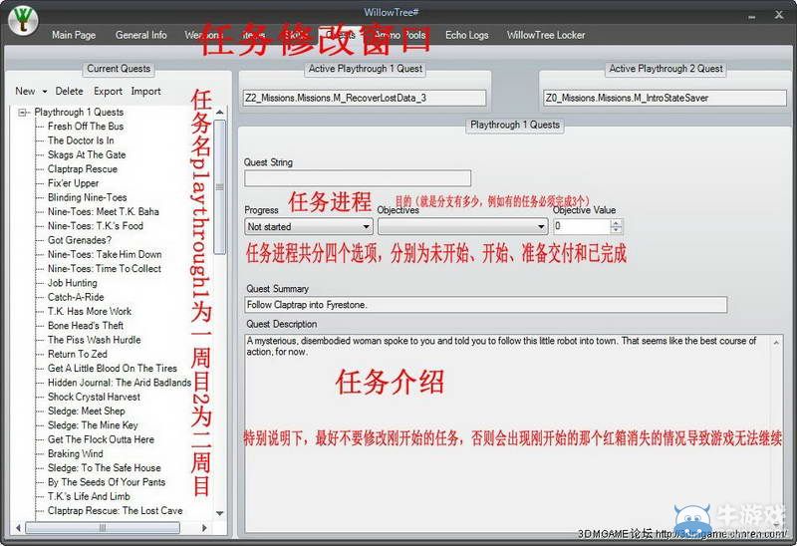This screenshot has height=546, width=797.
Task: Close the WillowTree# window
Action: 779,15
